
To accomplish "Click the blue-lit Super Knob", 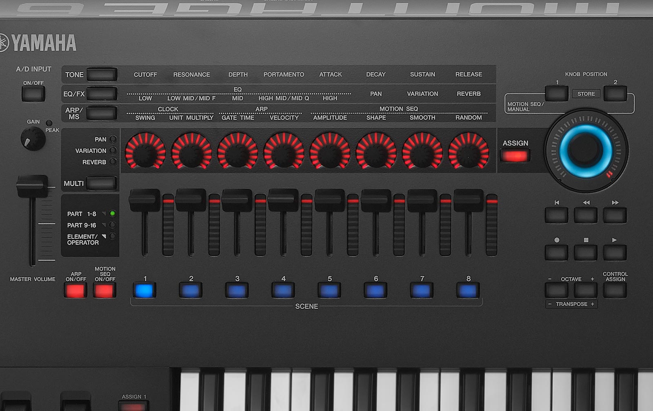I will click(586, 150).
